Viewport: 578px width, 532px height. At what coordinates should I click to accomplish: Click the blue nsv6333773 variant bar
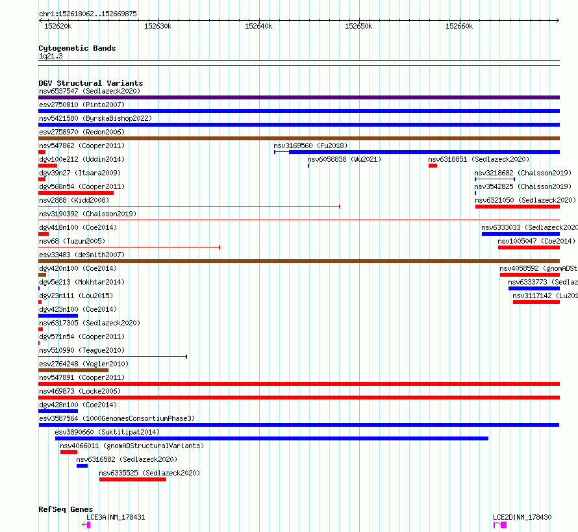click(x=534, y=288)
